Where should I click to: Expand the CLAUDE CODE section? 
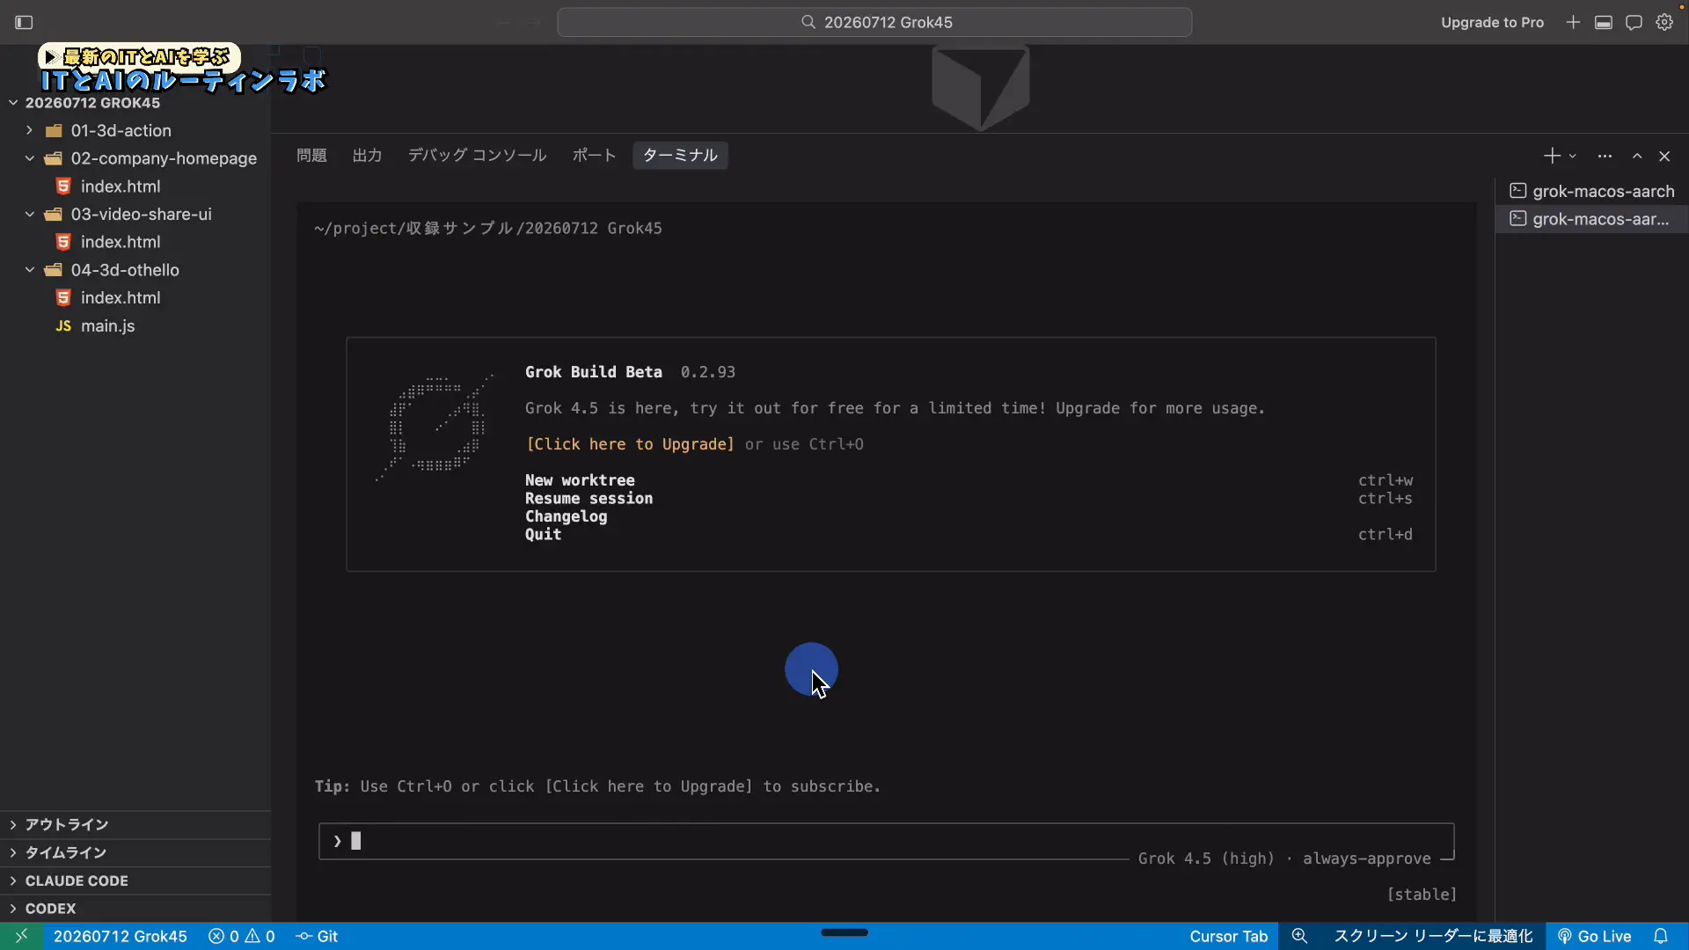click(135, 881)
